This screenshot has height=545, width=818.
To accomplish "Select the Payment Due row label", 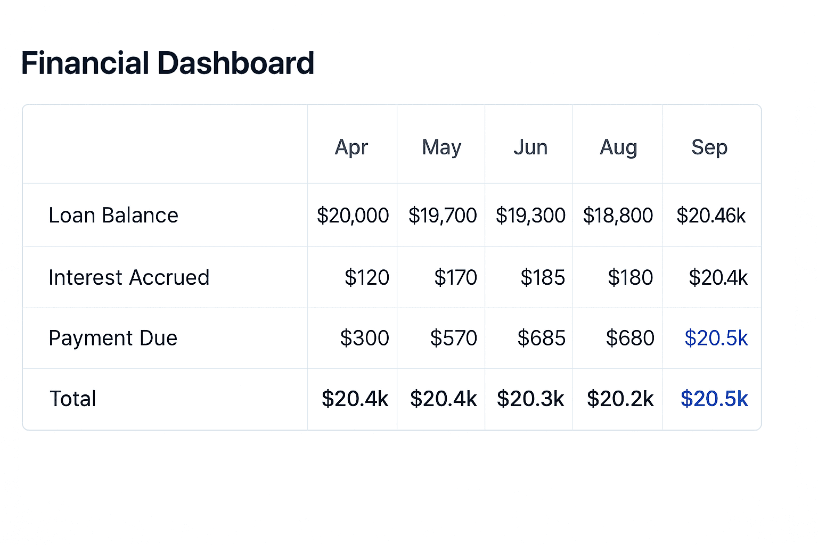I will [113, 338].
